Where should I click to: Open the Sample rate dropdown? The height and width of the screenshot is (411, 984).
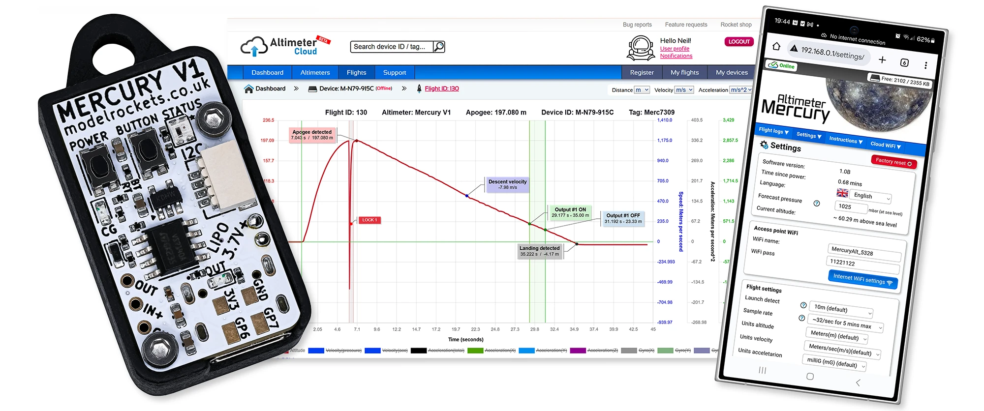[x=845, y=323]
